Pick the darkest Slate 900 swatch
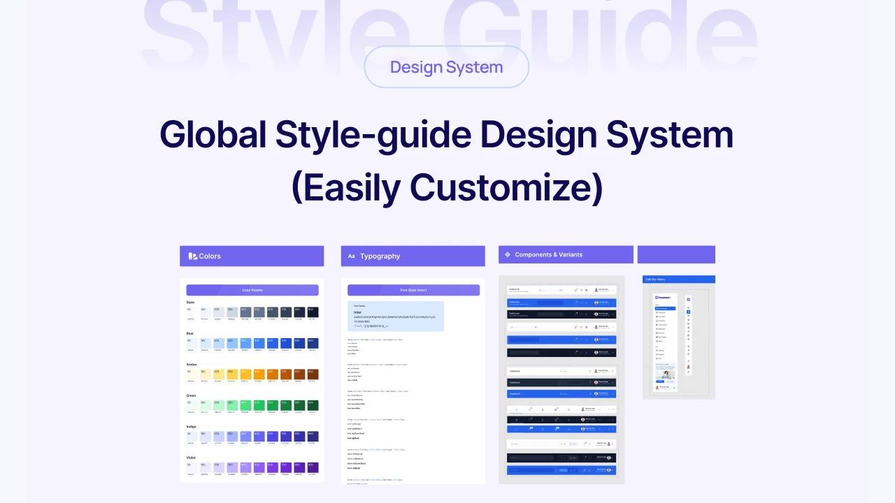 [x=312, y=312]
